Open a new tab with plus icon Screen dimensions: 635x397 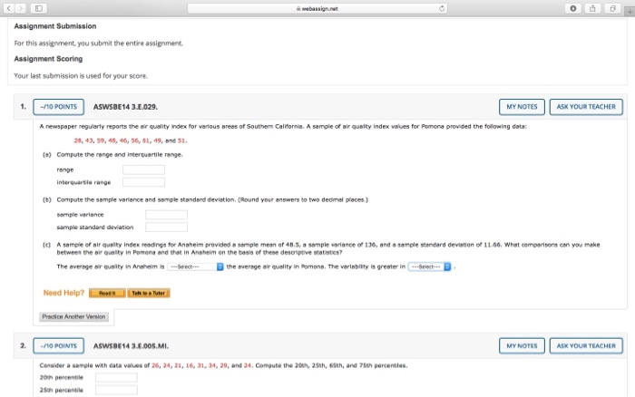tap(630, 12)
